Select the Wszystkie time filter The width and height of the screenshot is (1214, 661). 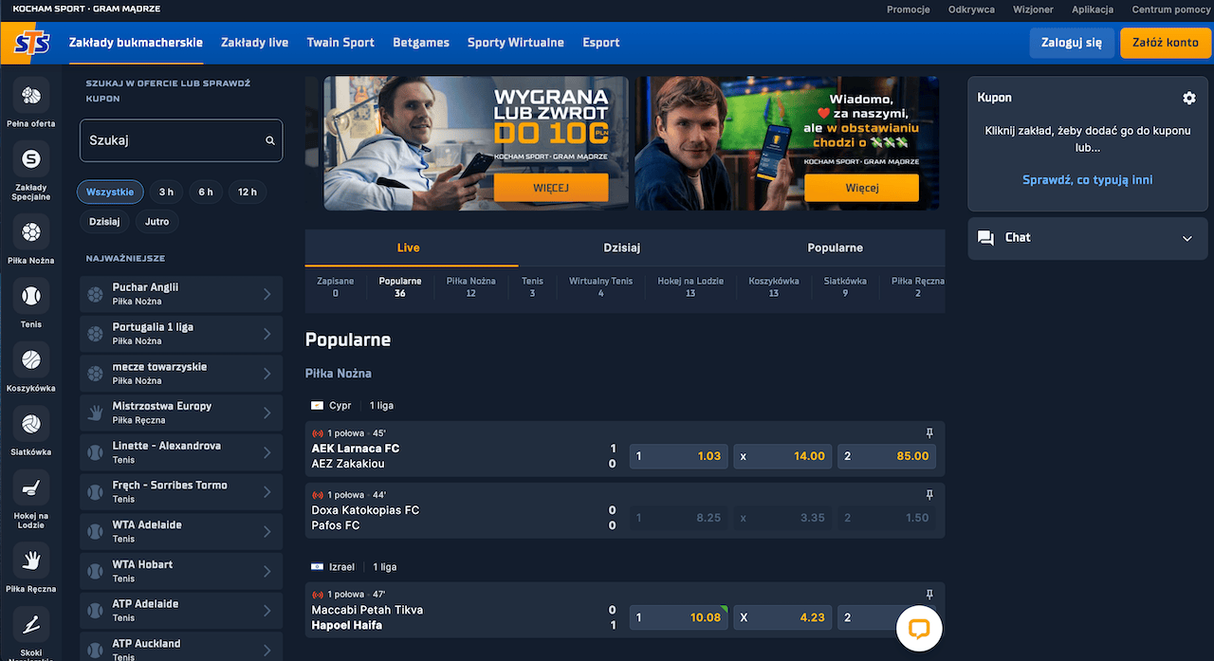110,192
